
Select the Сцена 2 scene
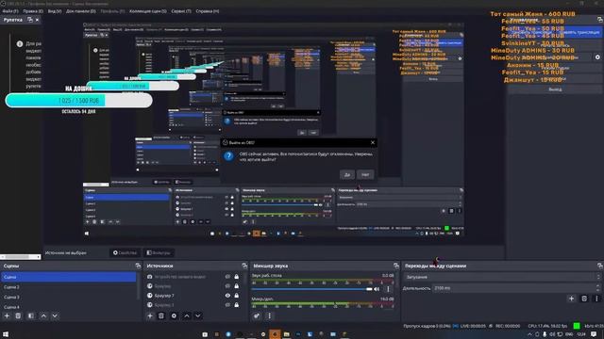pos(69,287)
